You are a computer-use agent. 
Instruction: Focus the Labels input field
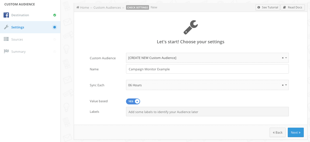click(207, 112)
